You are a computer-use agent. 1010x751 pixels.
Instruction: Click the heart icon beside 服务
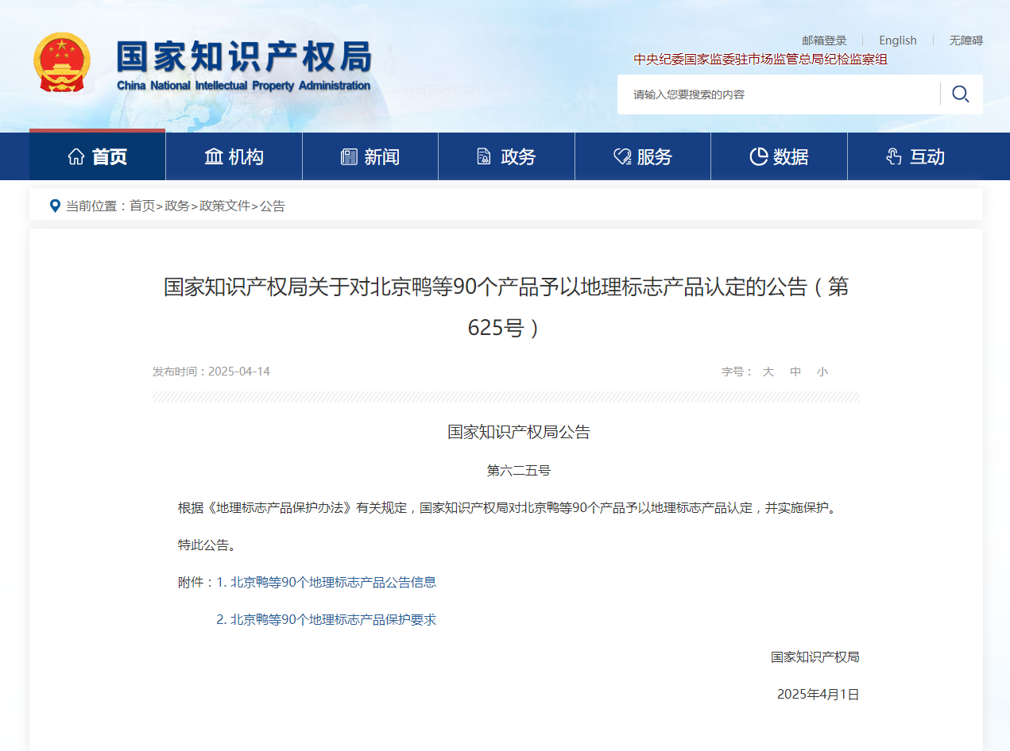622,156
